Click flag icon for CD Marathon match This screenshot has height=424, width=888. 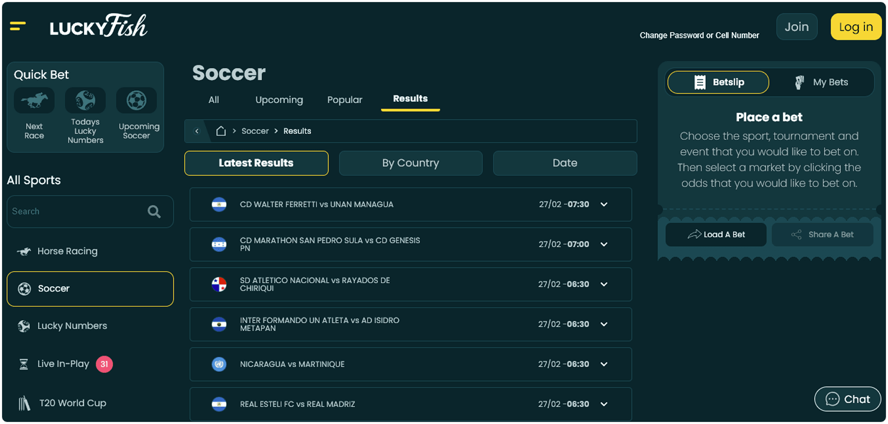[x=219, y=244]
